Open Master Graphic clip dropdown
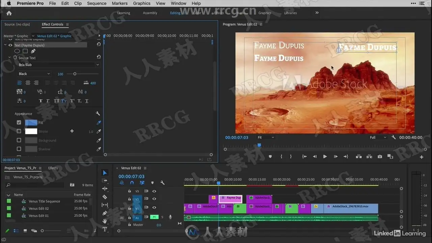The width and height of the screenshot is (432, 243). 33,36
